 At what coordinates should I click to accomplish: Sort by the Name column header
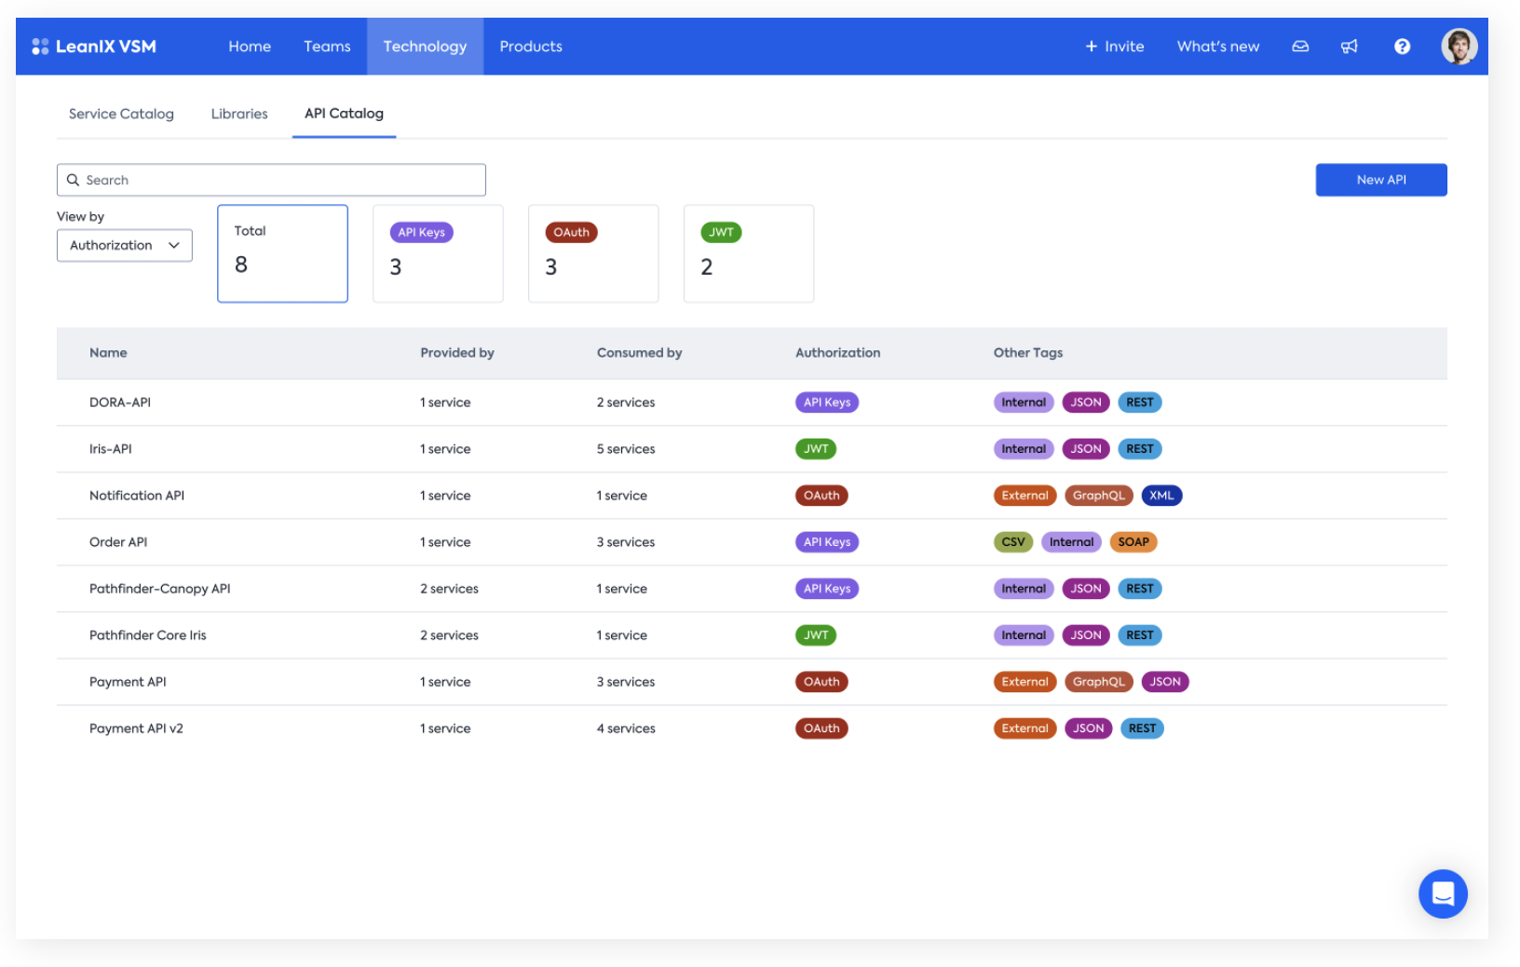coord(108,353)
